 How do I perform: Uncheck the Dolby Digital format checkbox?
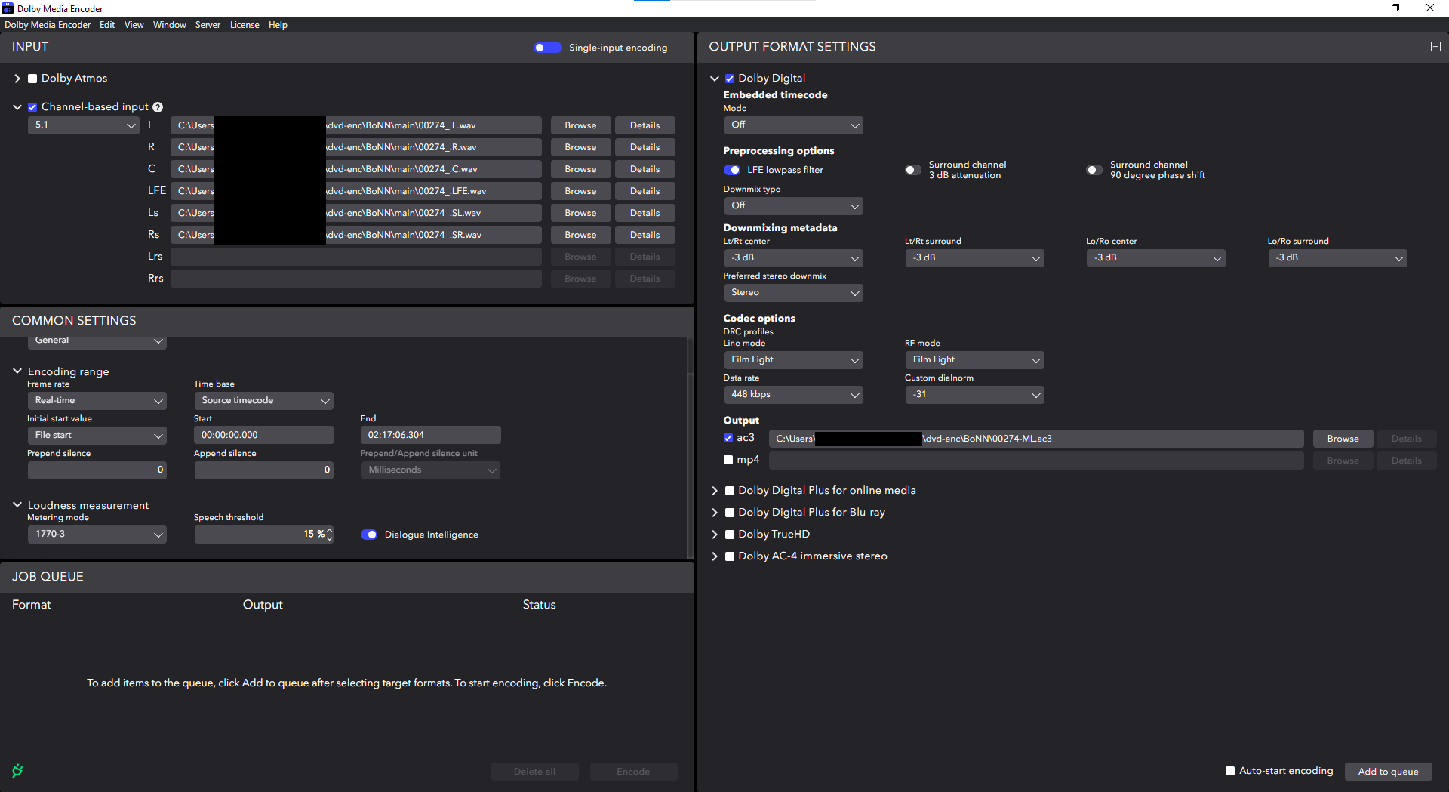(x=730, y=79)
